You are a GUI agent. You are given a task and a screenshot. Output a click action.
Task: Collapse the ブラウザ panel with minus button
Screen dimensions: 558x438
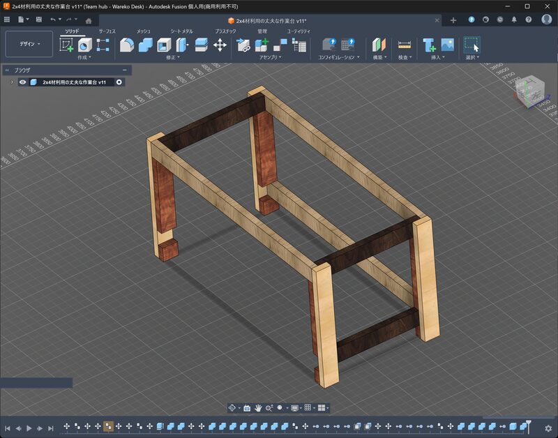pos(125,70)
